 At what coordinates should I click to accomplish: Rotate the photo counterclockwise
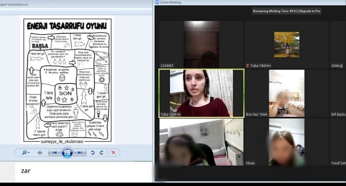coord(93,152)
